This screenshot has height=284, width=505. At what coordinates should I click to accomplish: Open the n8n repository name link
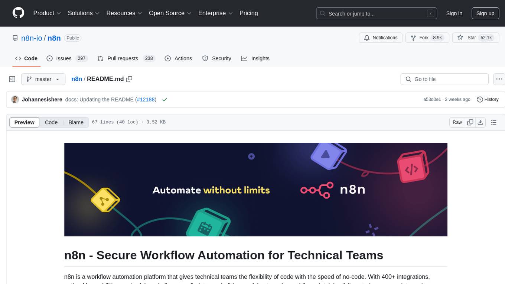54,38
